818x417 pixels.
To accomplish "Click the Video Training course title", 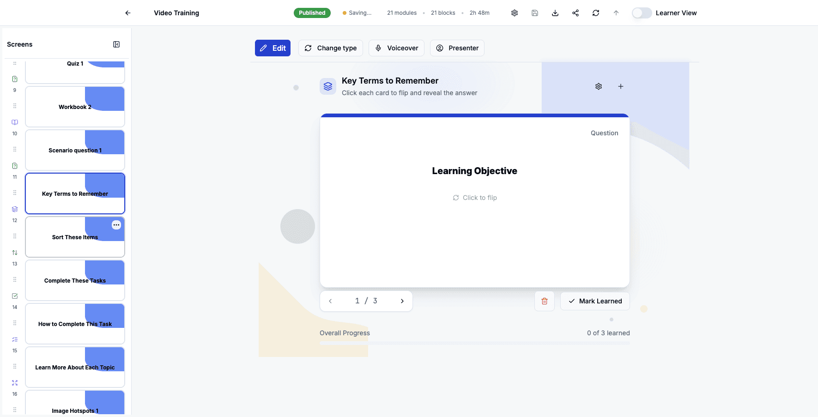I will tap(176, 13).
